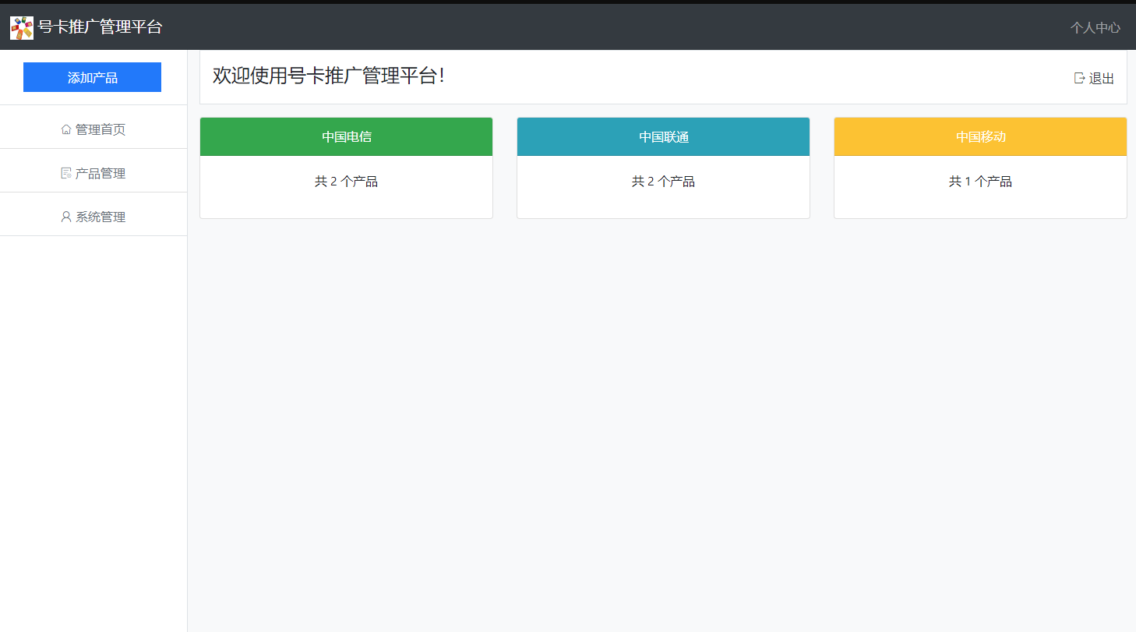Click the colorful platform logo in top bar
The height and width of the screenshot is (632, 1136).
(x=23, y=26)
